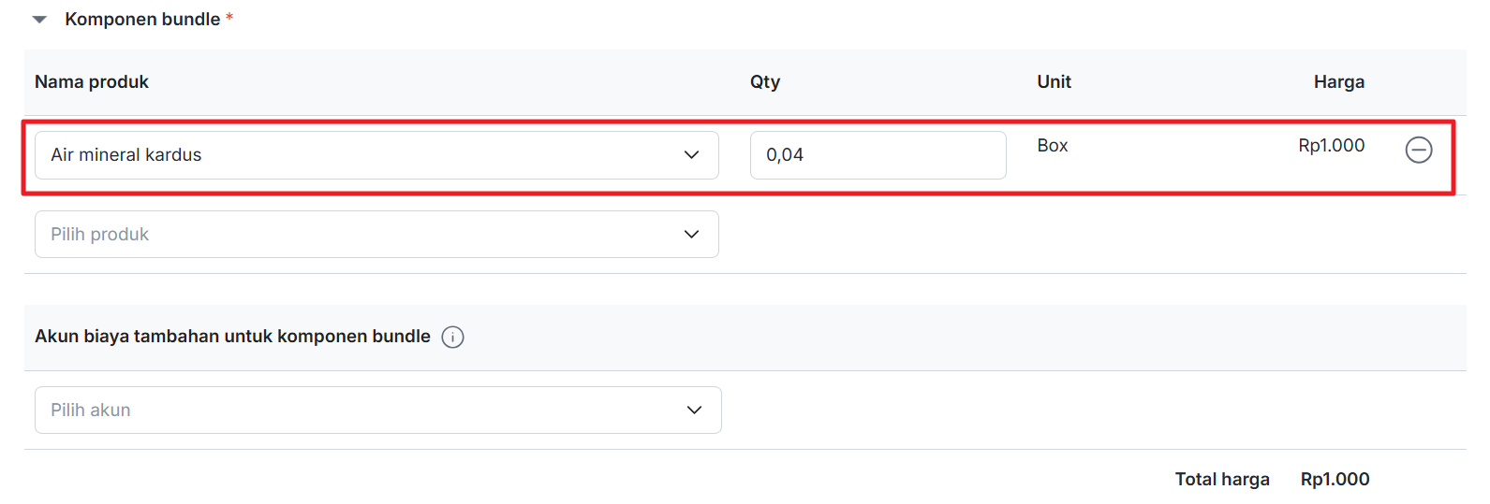
Task: Focus the Qty field showing 0,04
Action: click(x=877, y=155)
